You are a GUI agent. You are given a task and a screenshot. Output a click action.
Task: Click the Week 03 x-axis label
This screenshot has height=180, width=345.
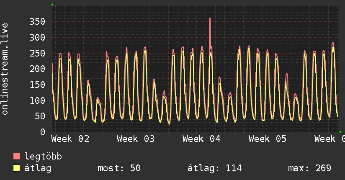(x=136, y=139)
